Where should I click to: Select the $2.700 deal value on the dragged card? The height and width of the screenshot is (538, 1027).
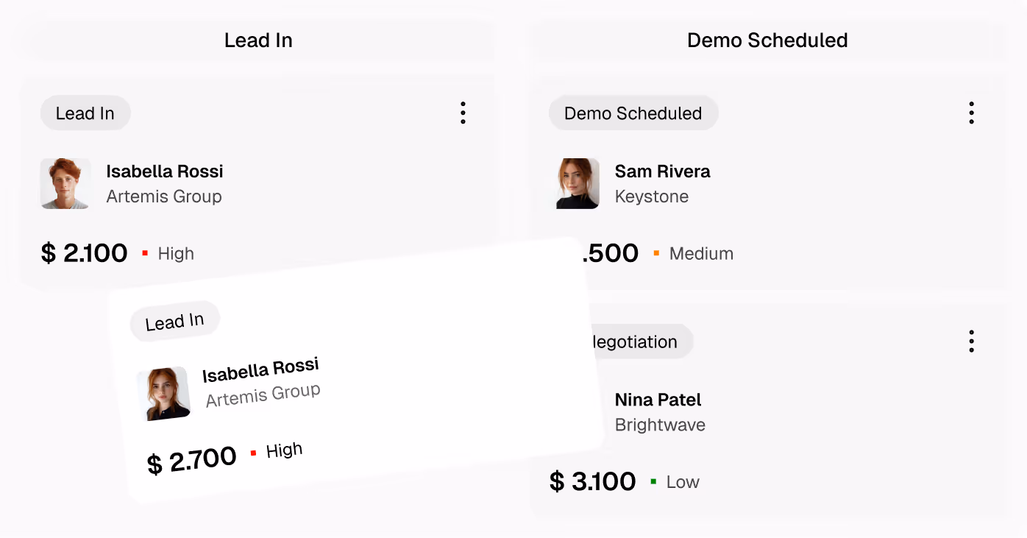click(x=191, y=456)
